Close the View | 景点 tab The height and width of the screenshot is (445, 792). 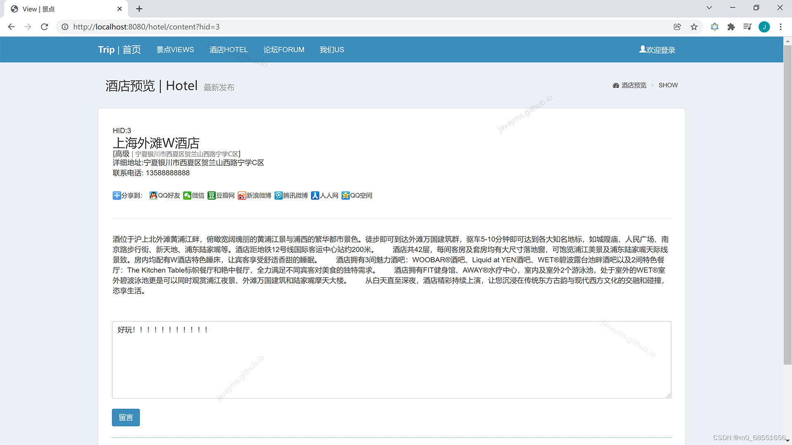[120, 9]
